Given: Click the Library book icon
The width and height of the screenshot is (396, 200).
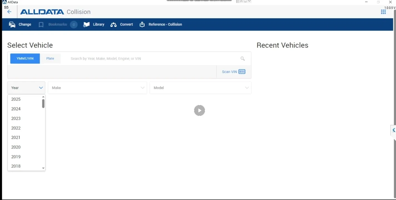Looking at the screenshot, I should tap(87, 24).
